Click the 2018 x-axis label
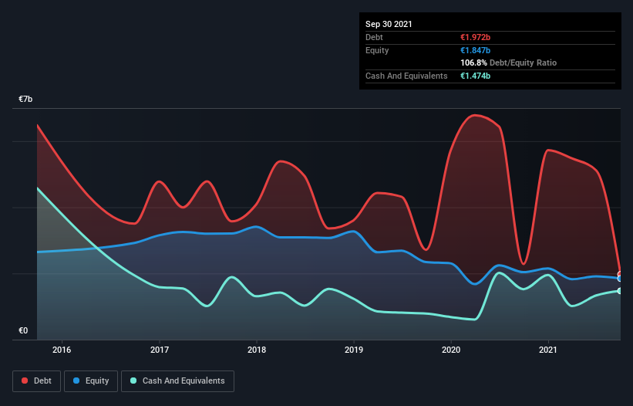 (257, 350)
